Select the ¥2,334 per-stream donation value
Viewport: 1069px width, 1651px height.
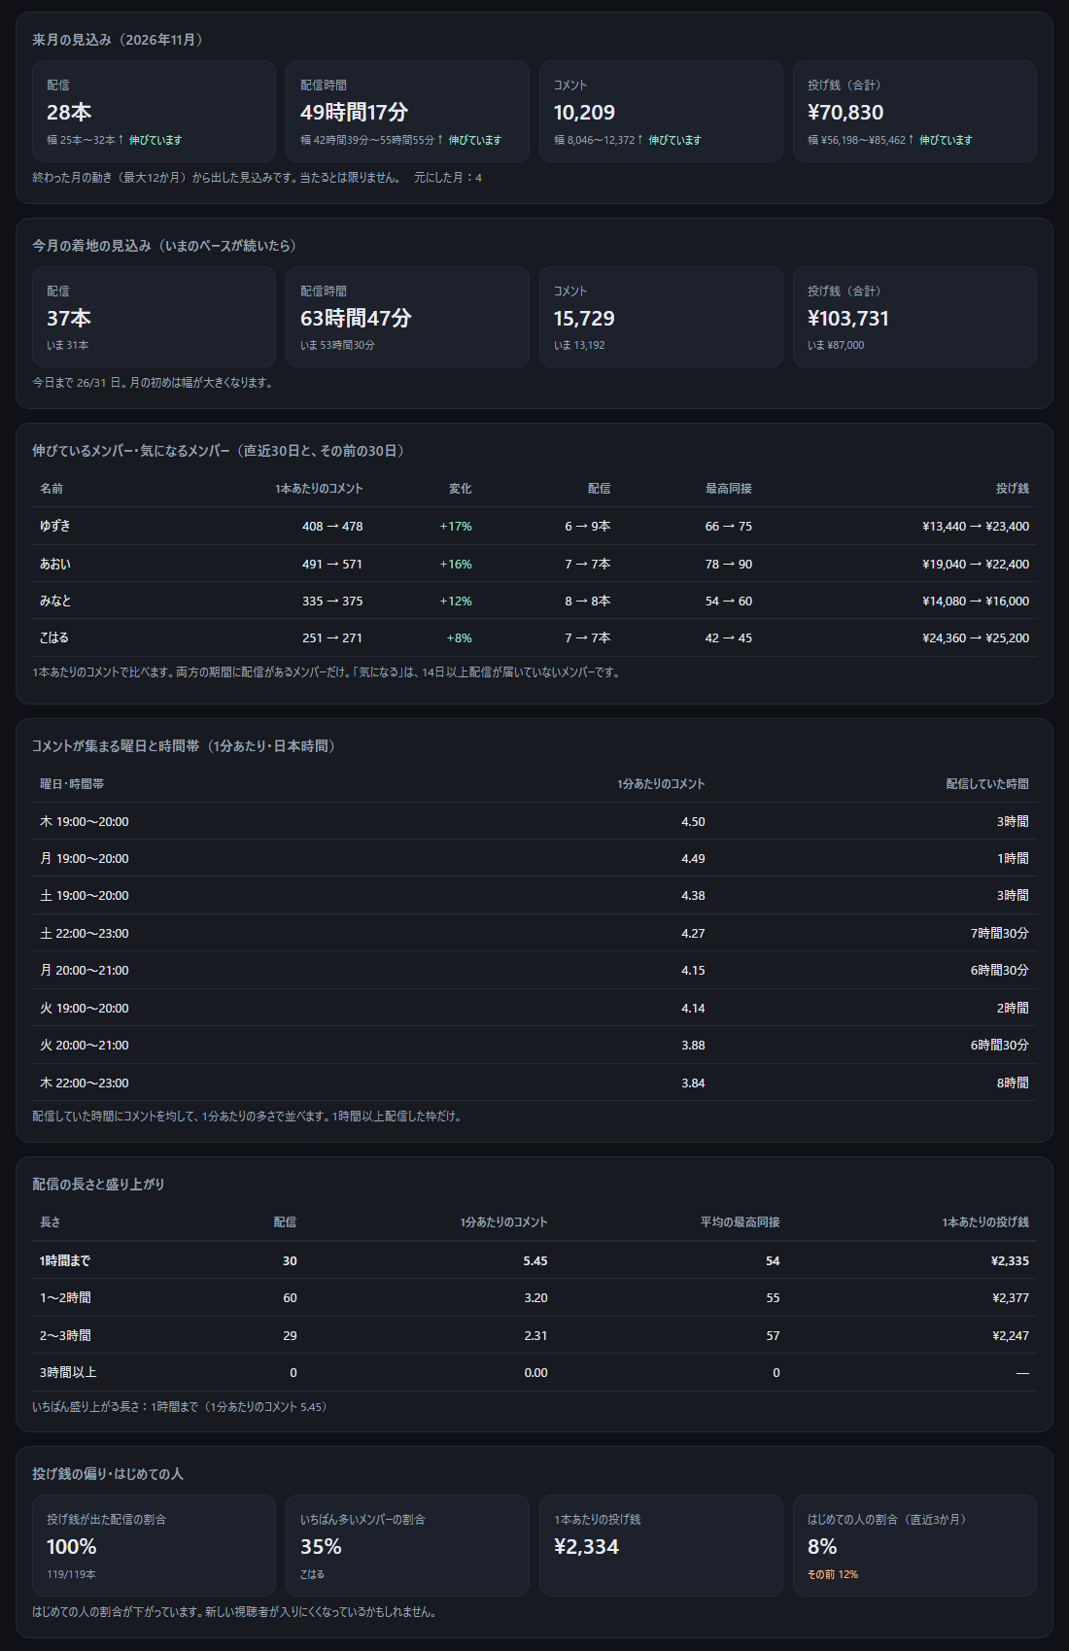coord(586,1547)
